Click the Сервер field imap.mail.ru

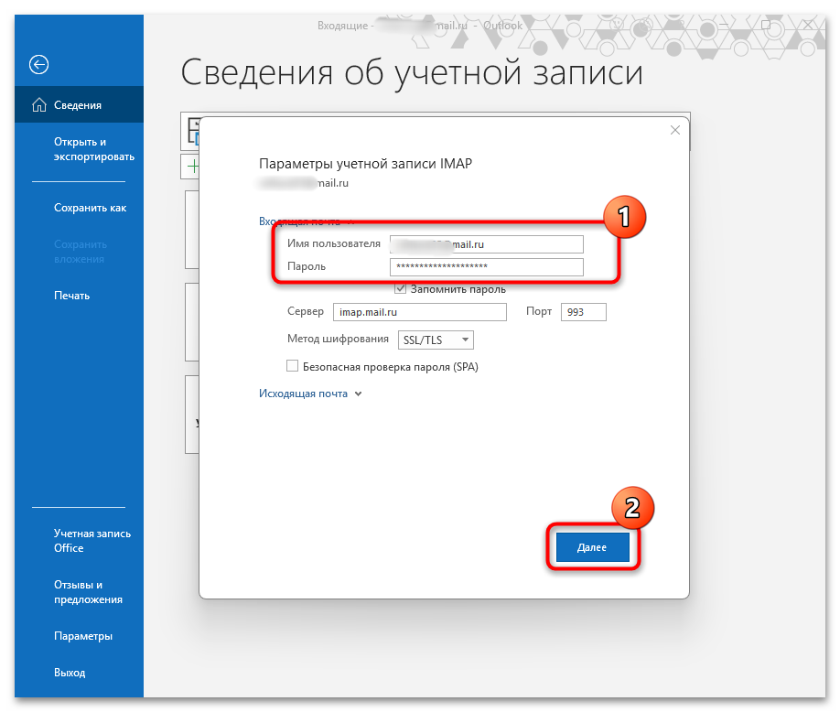click(419, 312)
